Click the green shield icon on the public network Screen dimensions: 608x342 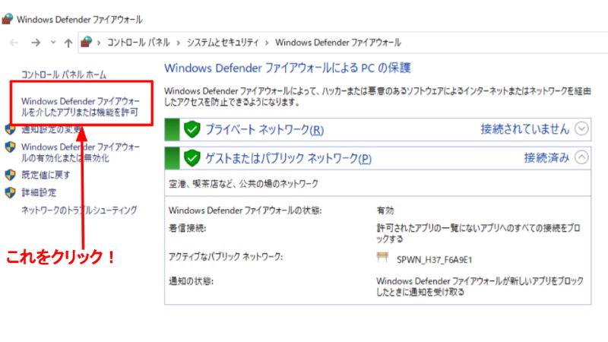click(192, 158)
